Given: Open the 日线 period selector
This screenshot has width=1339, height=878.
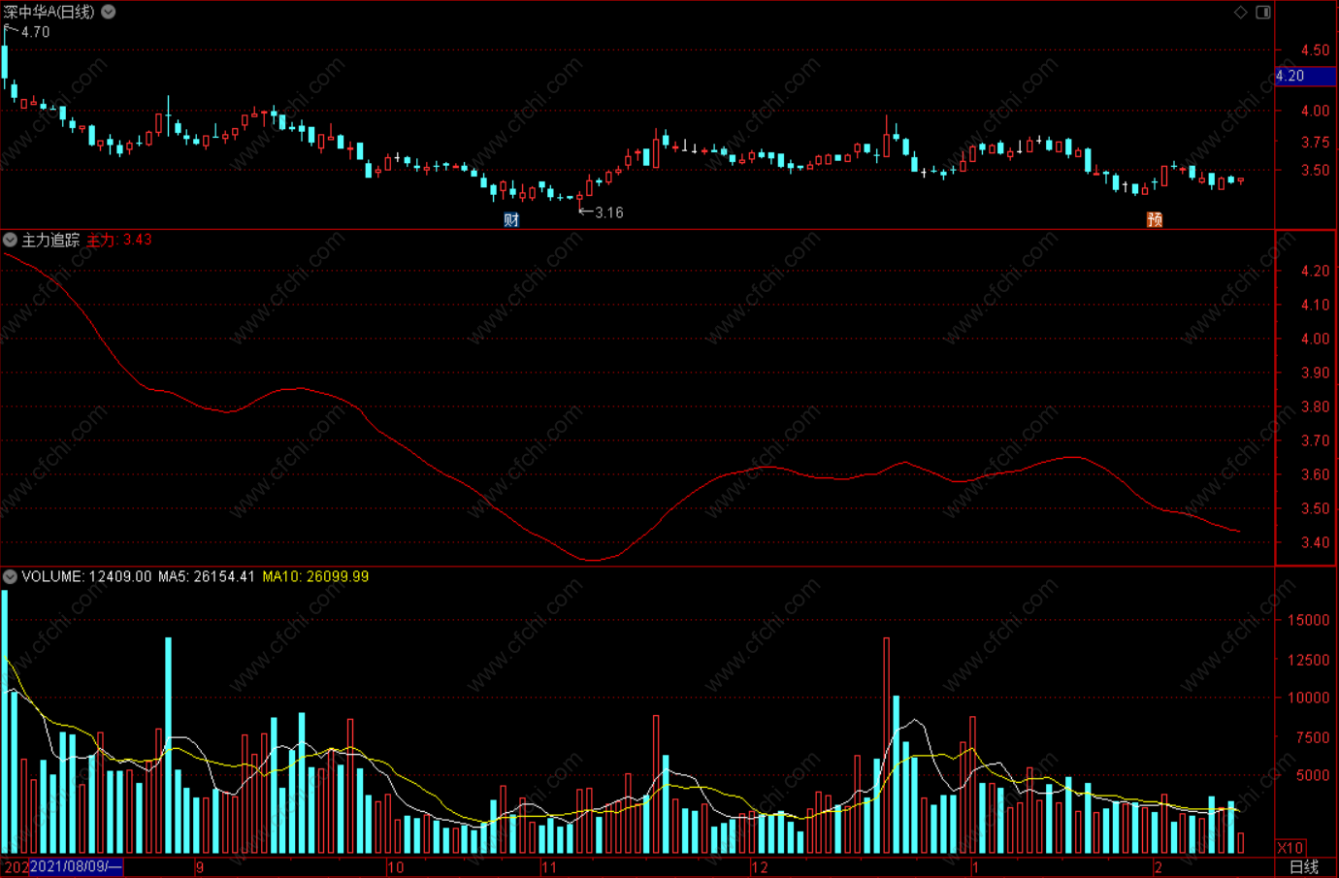Looking at the screenshot, I should point(1304,866).
